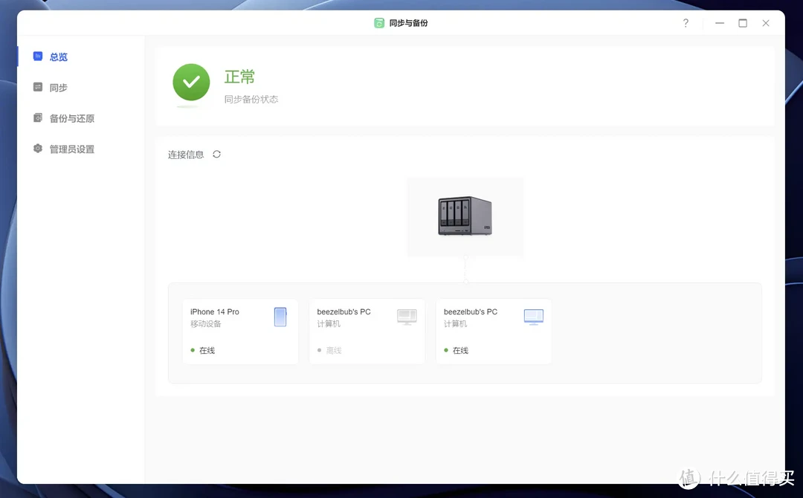The width and height of the screenshot is (803, 498).
Task: Click the blue monitor icon on online beezelbub's PC card
Action: tap(533, 316)
